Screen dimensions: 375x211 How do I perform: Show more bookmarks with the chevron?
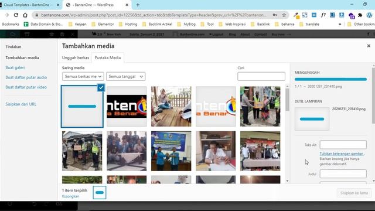[x=340, y=24]
